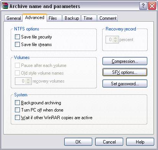Increase recovery volumes count with up arrow
Viewport: 158px width, 150px height.
coord(28,80)
